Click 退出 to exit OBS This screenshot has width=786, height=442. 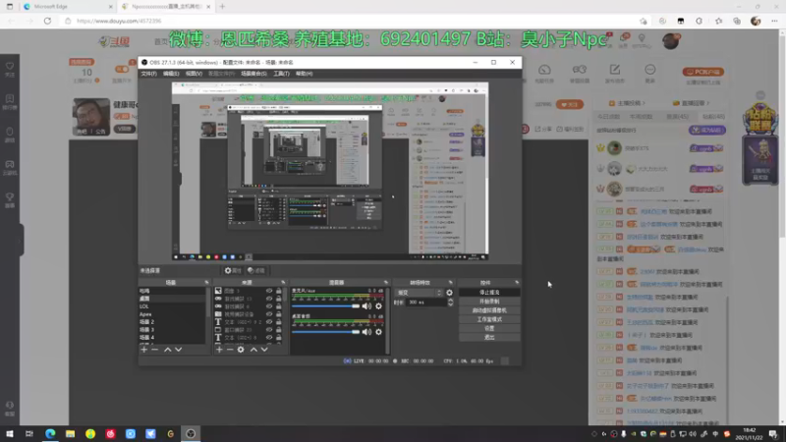point(489,337)
